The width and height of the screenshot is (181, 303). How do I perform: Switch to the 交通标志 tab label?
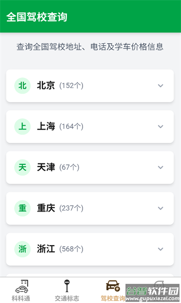tap(67, 298)
